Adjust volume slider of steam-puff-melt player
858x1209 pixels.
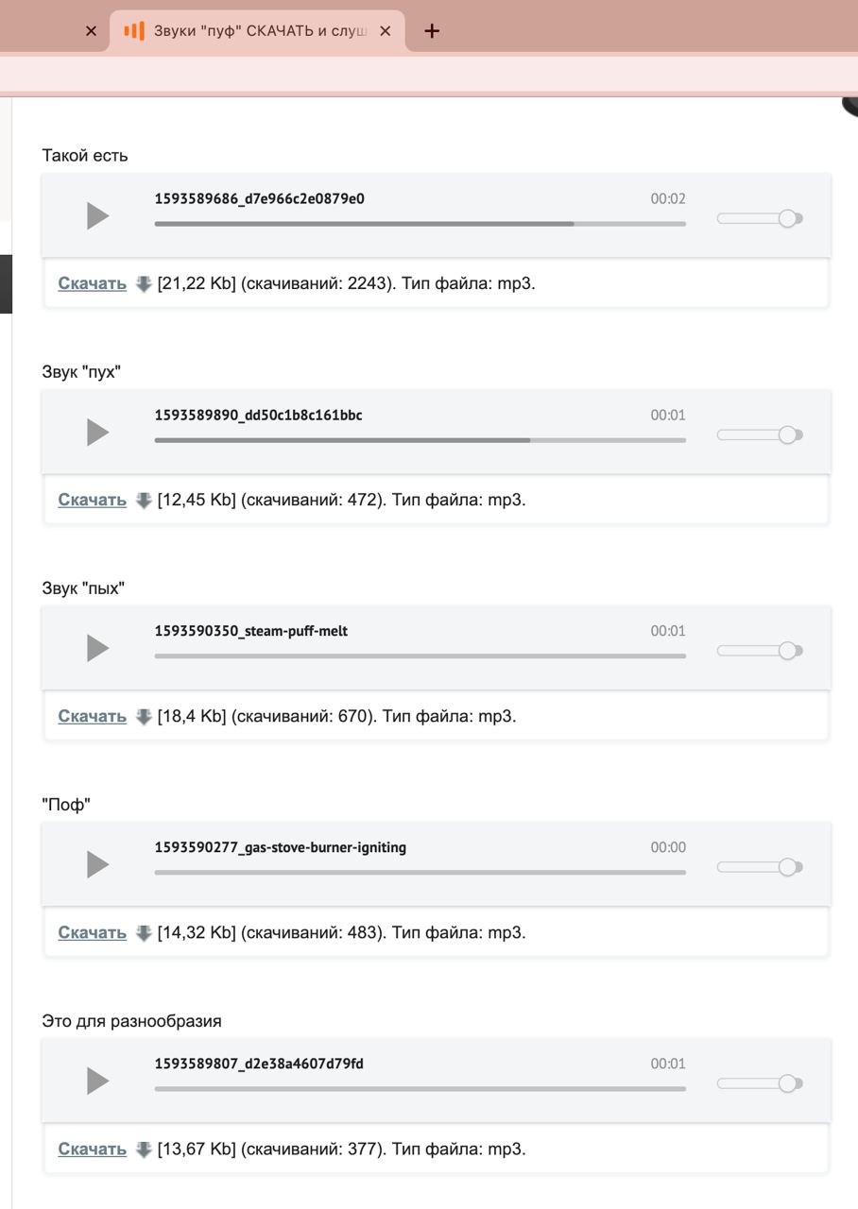(x=760, y=651)
